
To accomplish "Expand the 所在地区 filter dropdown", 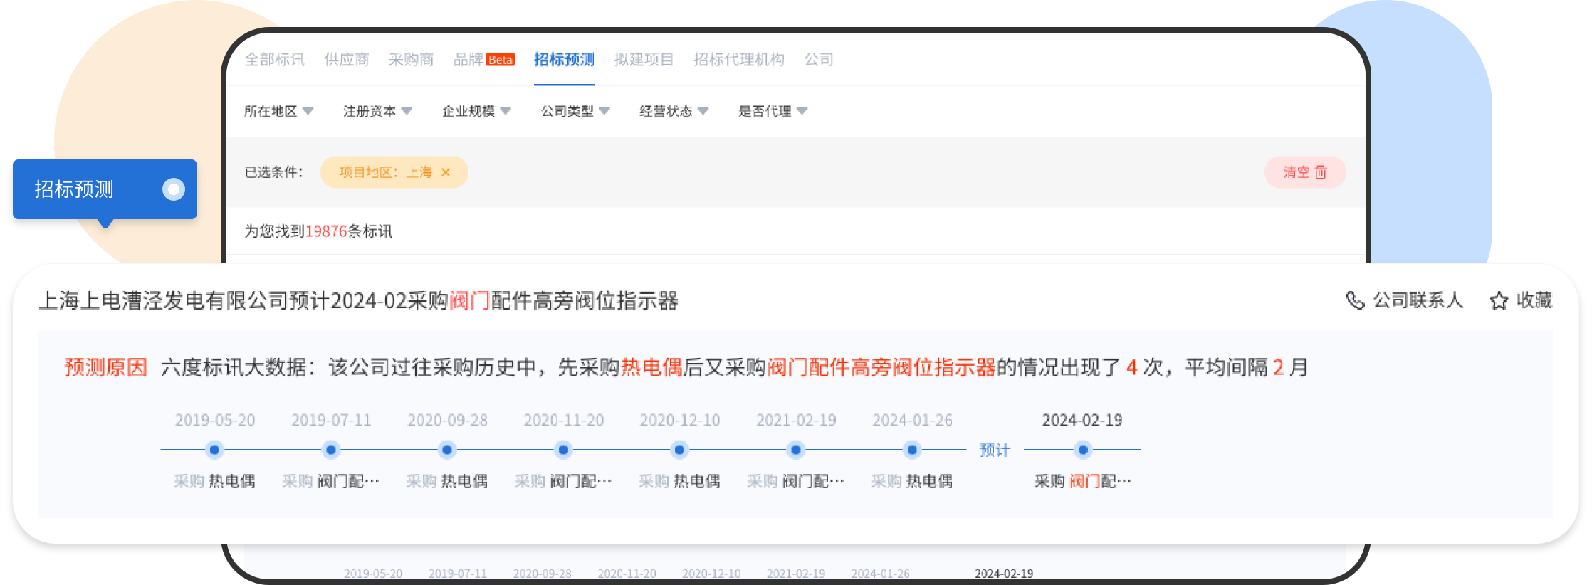I will pos(278,111).
